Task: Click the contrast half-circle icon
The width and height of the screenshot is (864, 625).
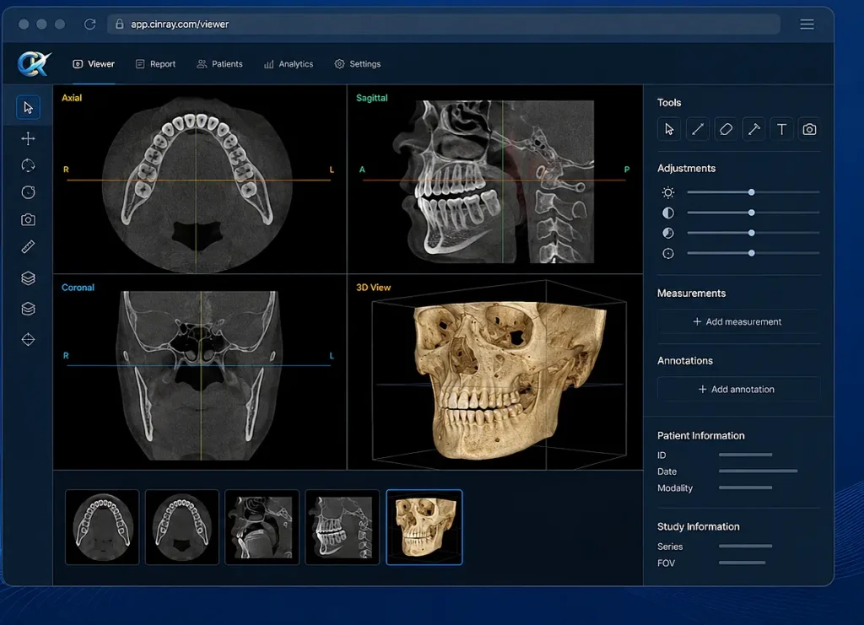Action: (x=668, y=213)
